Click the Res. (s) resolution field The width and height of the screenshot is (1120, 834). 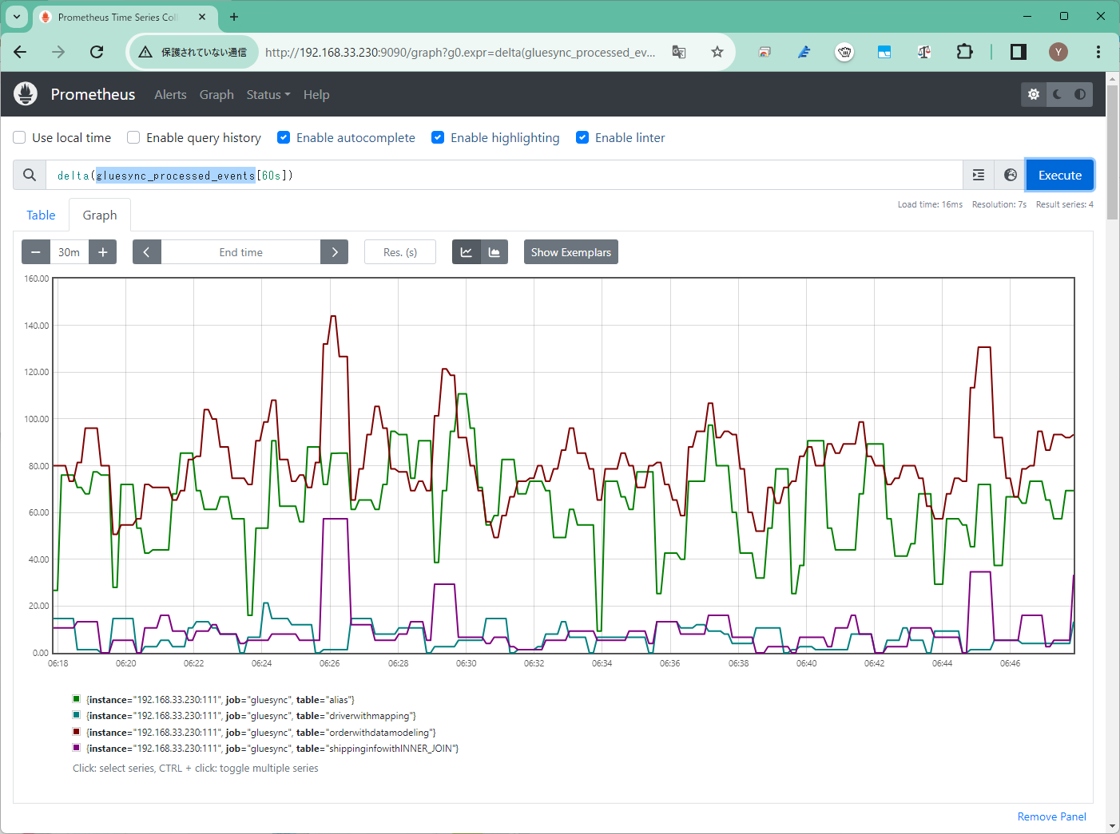click(x=400, y=252)
